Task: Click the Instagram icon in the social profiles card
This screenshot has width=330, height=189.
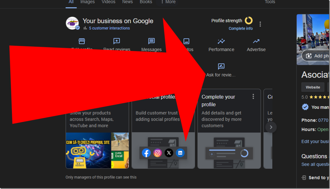Action: 157,153
